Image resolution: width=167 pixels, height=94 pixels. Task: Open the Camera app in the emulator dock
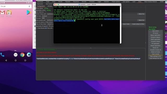pyautogui.click(x=29, y=55)
